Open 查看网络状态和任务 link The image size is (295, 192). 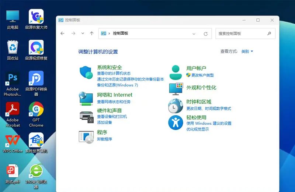point(114,102)
